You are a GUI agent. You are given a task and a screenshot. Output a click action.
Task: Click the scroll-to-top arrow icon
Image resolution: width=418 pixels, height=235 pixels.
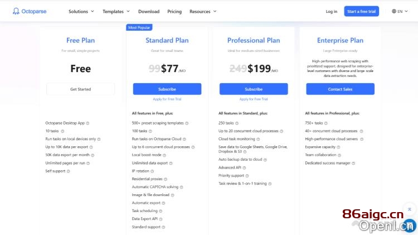(x=410, y=209)
